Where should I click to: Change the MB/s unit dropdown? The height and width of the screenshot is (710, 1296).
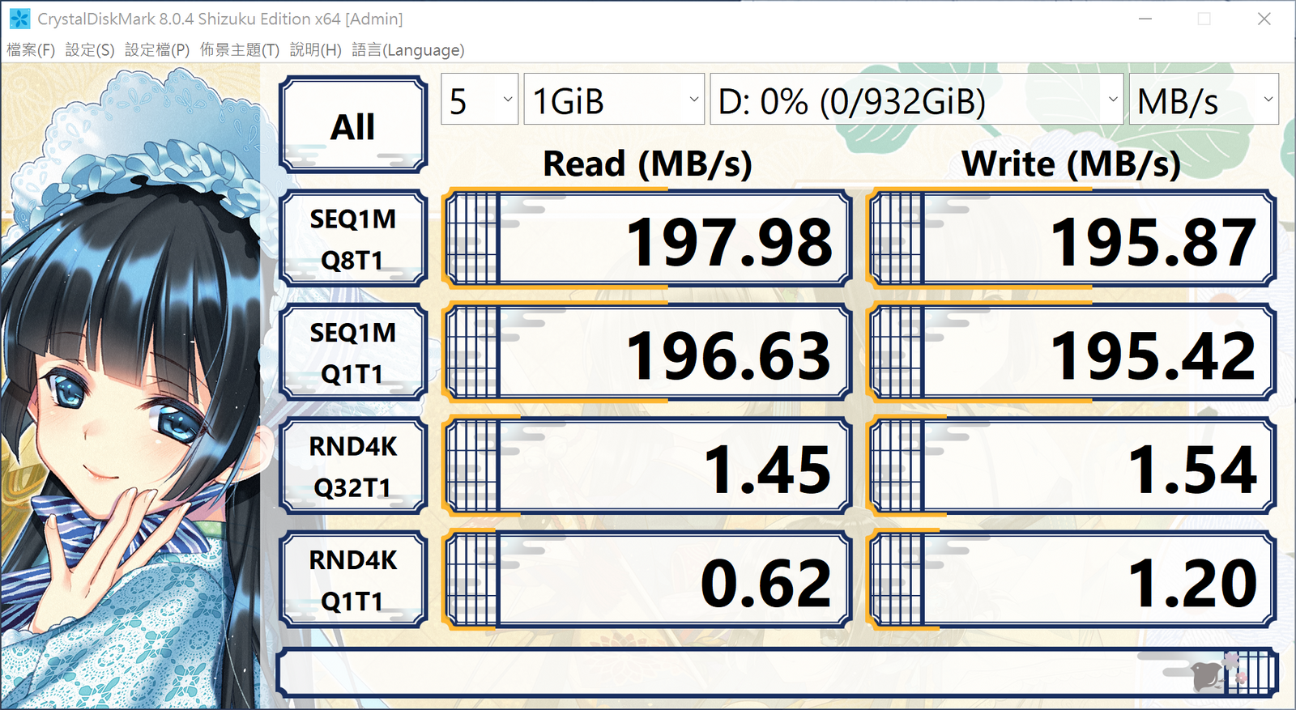coord(1204,100)
